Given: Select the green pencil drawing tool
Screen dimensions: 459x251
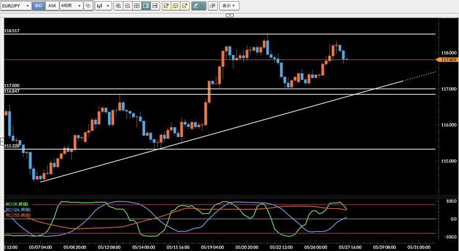Looking at the screenshot, I should [x=196, y=6].
